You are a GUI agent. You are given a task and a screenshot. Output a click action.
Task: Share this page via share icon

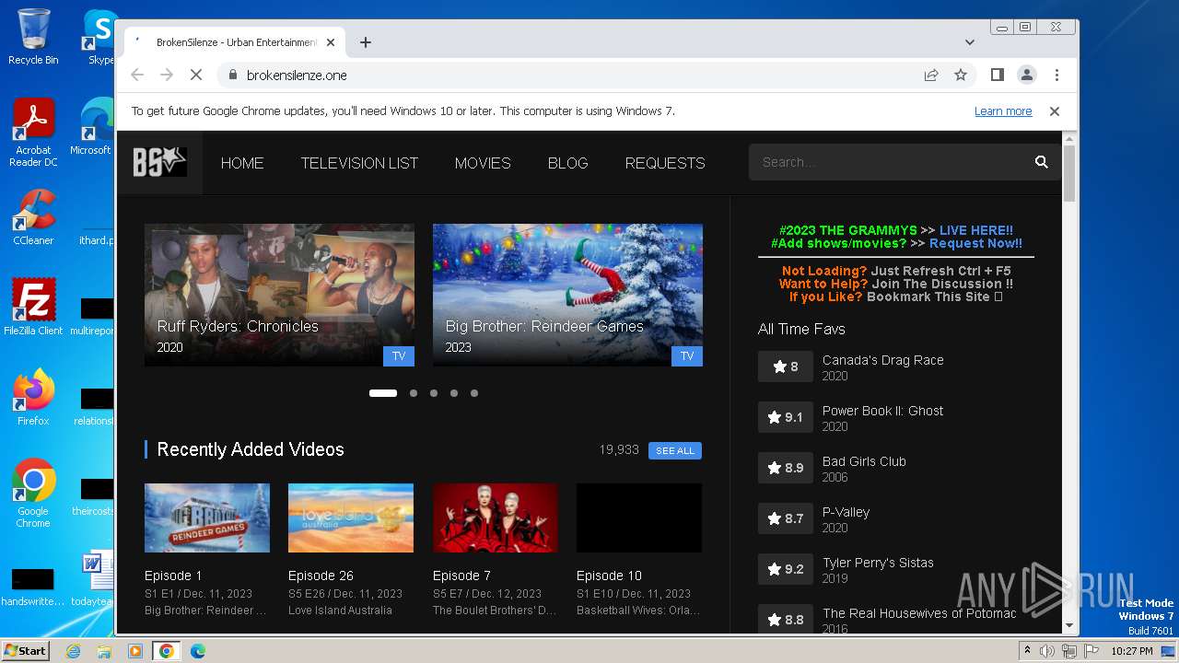931,76
